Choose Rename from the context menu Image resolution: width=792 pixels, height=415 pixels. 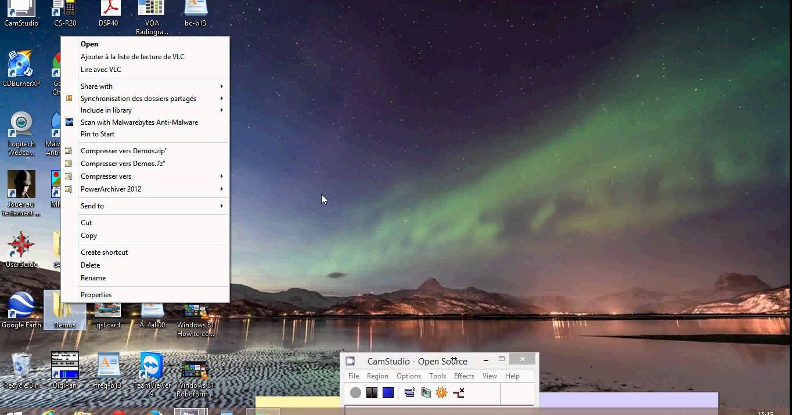pos(93,278)
